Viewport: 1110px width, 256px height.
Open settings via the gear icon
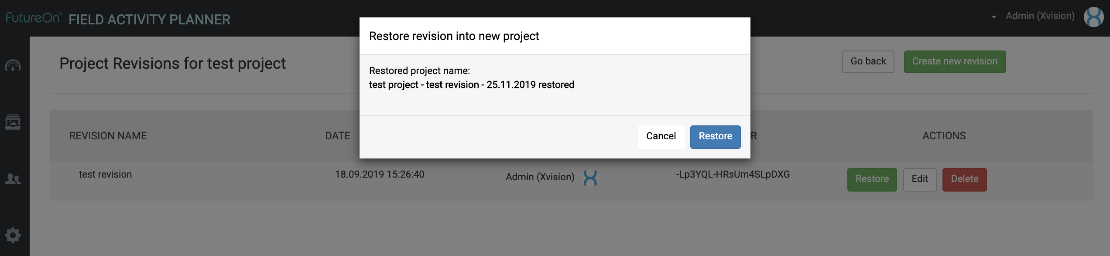[x=14, y=235]
